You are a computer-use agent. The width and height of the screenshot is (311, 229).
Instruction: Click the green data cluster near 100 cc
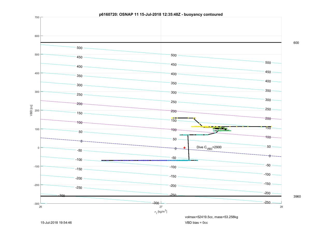click(x=222, y=129)
